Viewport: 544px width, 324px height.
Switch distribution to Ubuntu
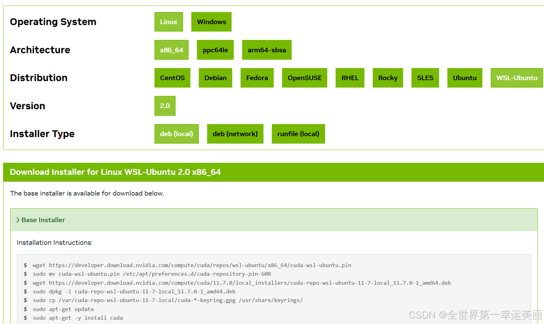click(x=465, y=78)
